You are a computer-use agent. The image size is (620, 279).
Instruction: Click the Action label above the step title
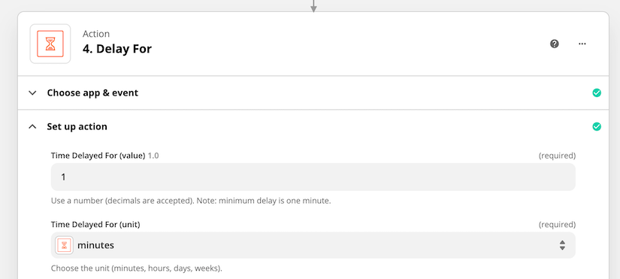tap(96, 34)
